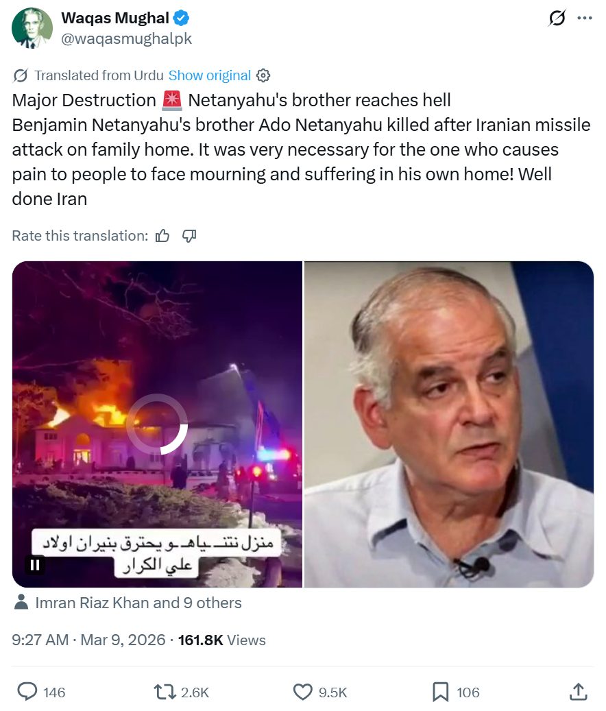The width and height of the screenshot is (606, 711).
Task: Share the post via upload arrow
Action: [578, 692]
